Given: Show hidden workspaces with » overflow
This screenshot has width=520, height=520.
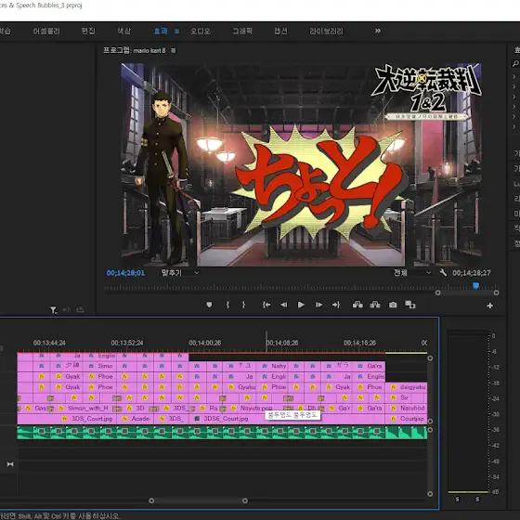Looking at the screenshot, I should pyautogui.click(x=378, y=31).
